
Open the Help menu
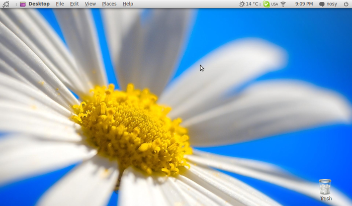pyautogui.click(x=128, y=4)
